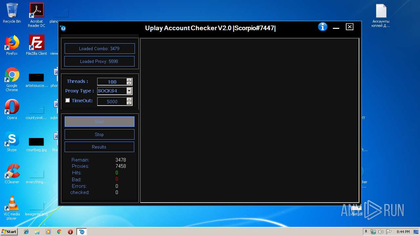Select the Skype desktop icon
Screen dimensions: 420x236
point(12,142)
